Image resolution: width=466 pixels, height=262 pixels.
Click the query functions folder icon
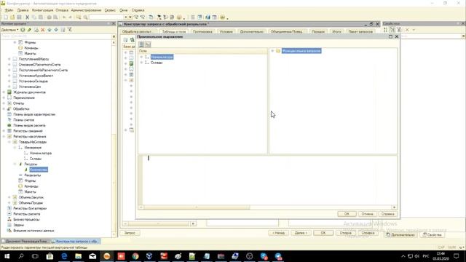click(278, 51)
